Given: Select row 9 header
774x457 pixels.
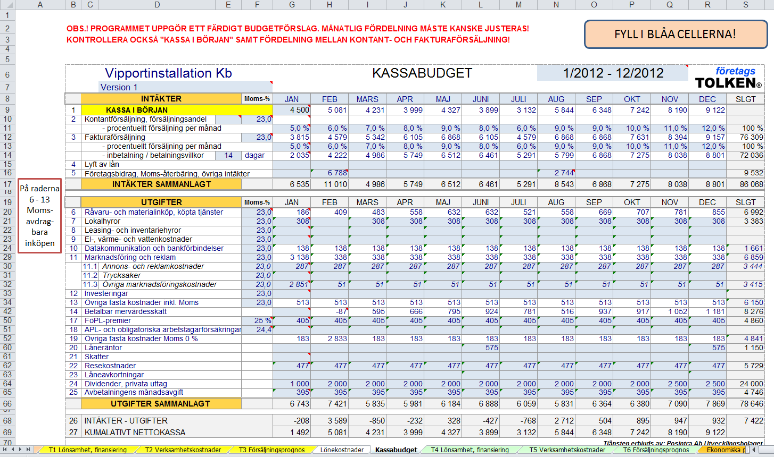Looking at the screenshot, I should coord(7,110).
